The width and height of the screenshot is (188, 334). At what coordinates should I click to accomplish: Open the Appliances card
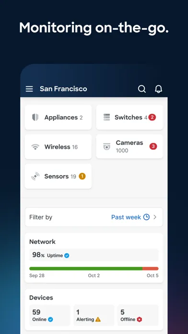[58, 118]
